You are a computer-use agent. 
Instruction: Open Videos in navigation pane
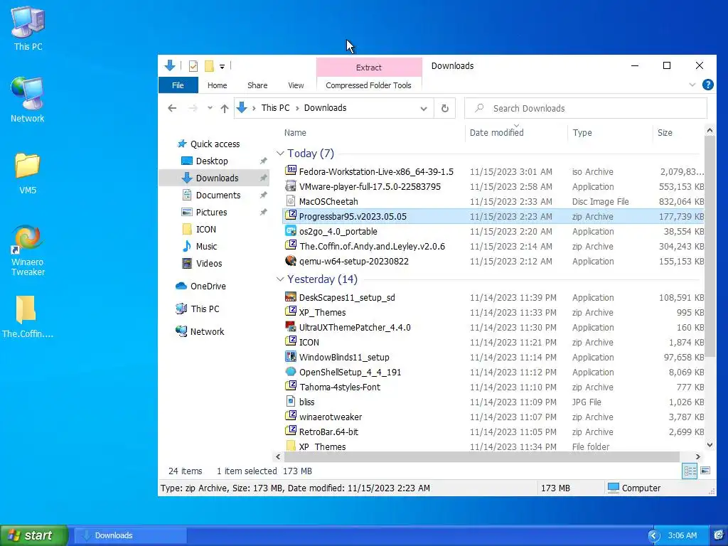tap(209, 264)
